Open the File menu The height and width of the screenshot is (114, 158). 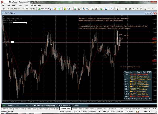click(x=3, y=6)
